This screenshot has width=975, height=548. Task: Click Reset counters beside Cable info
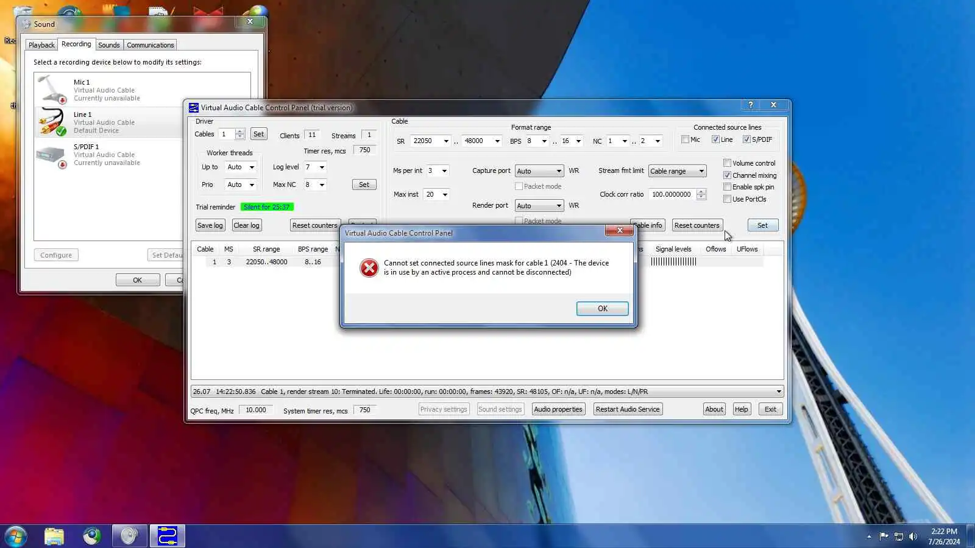697,225
